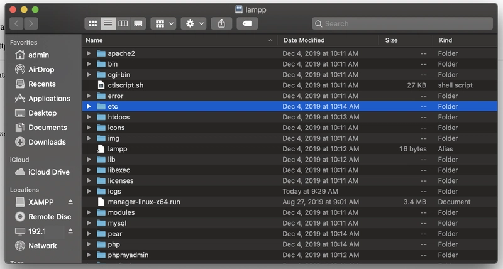The width and height of the screenshot is (503, 269).
Task: Select the pear folder row
Action: 290,234
